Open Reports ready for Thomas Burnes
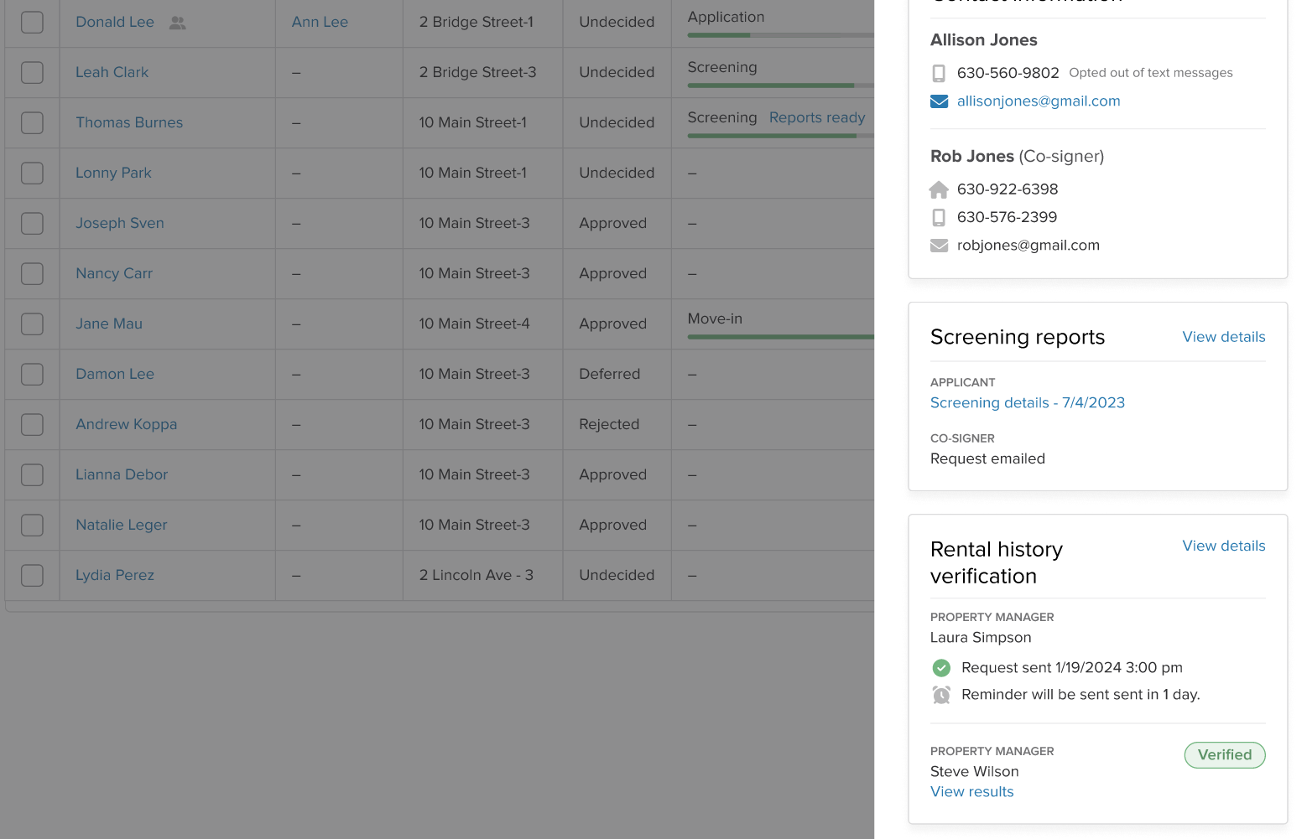The width and height of the screenshot is (1307, 839). click(x=817, y=117)
